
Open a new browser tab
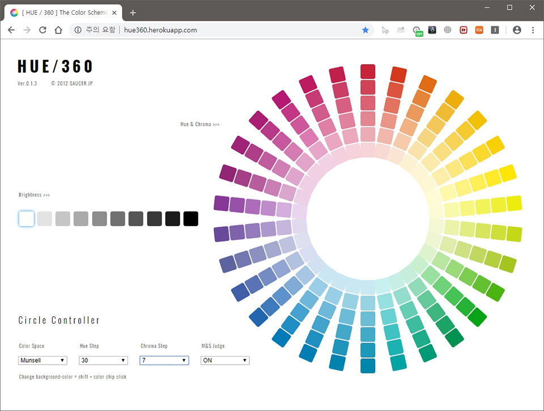point(133,13)
